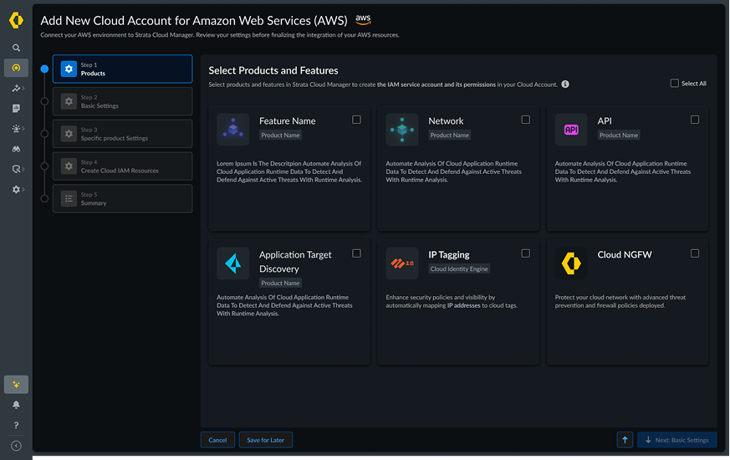
Task: Click Product Name tag under Network
Action: point(449,135)
